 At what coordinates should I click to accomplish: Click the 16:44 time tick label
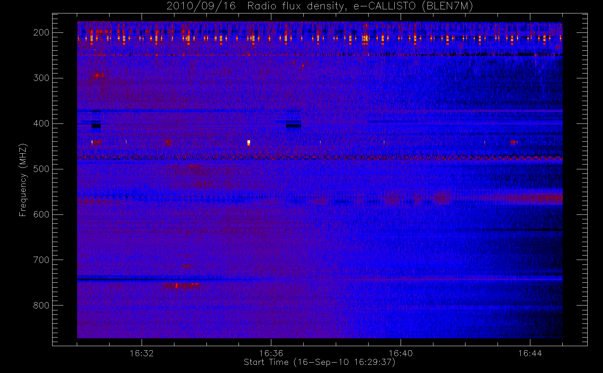pos(530,353)
